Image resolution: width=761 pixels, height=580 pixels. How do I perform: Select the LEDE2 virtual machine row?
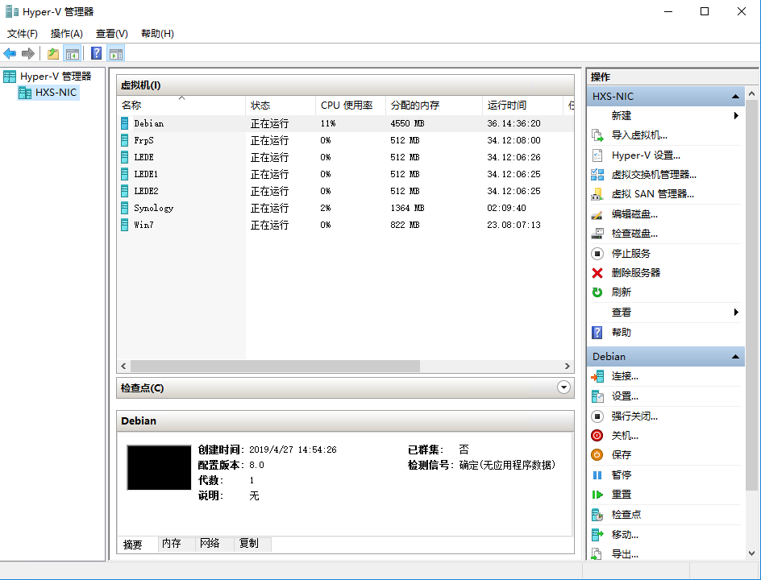(x=345, y=191)
